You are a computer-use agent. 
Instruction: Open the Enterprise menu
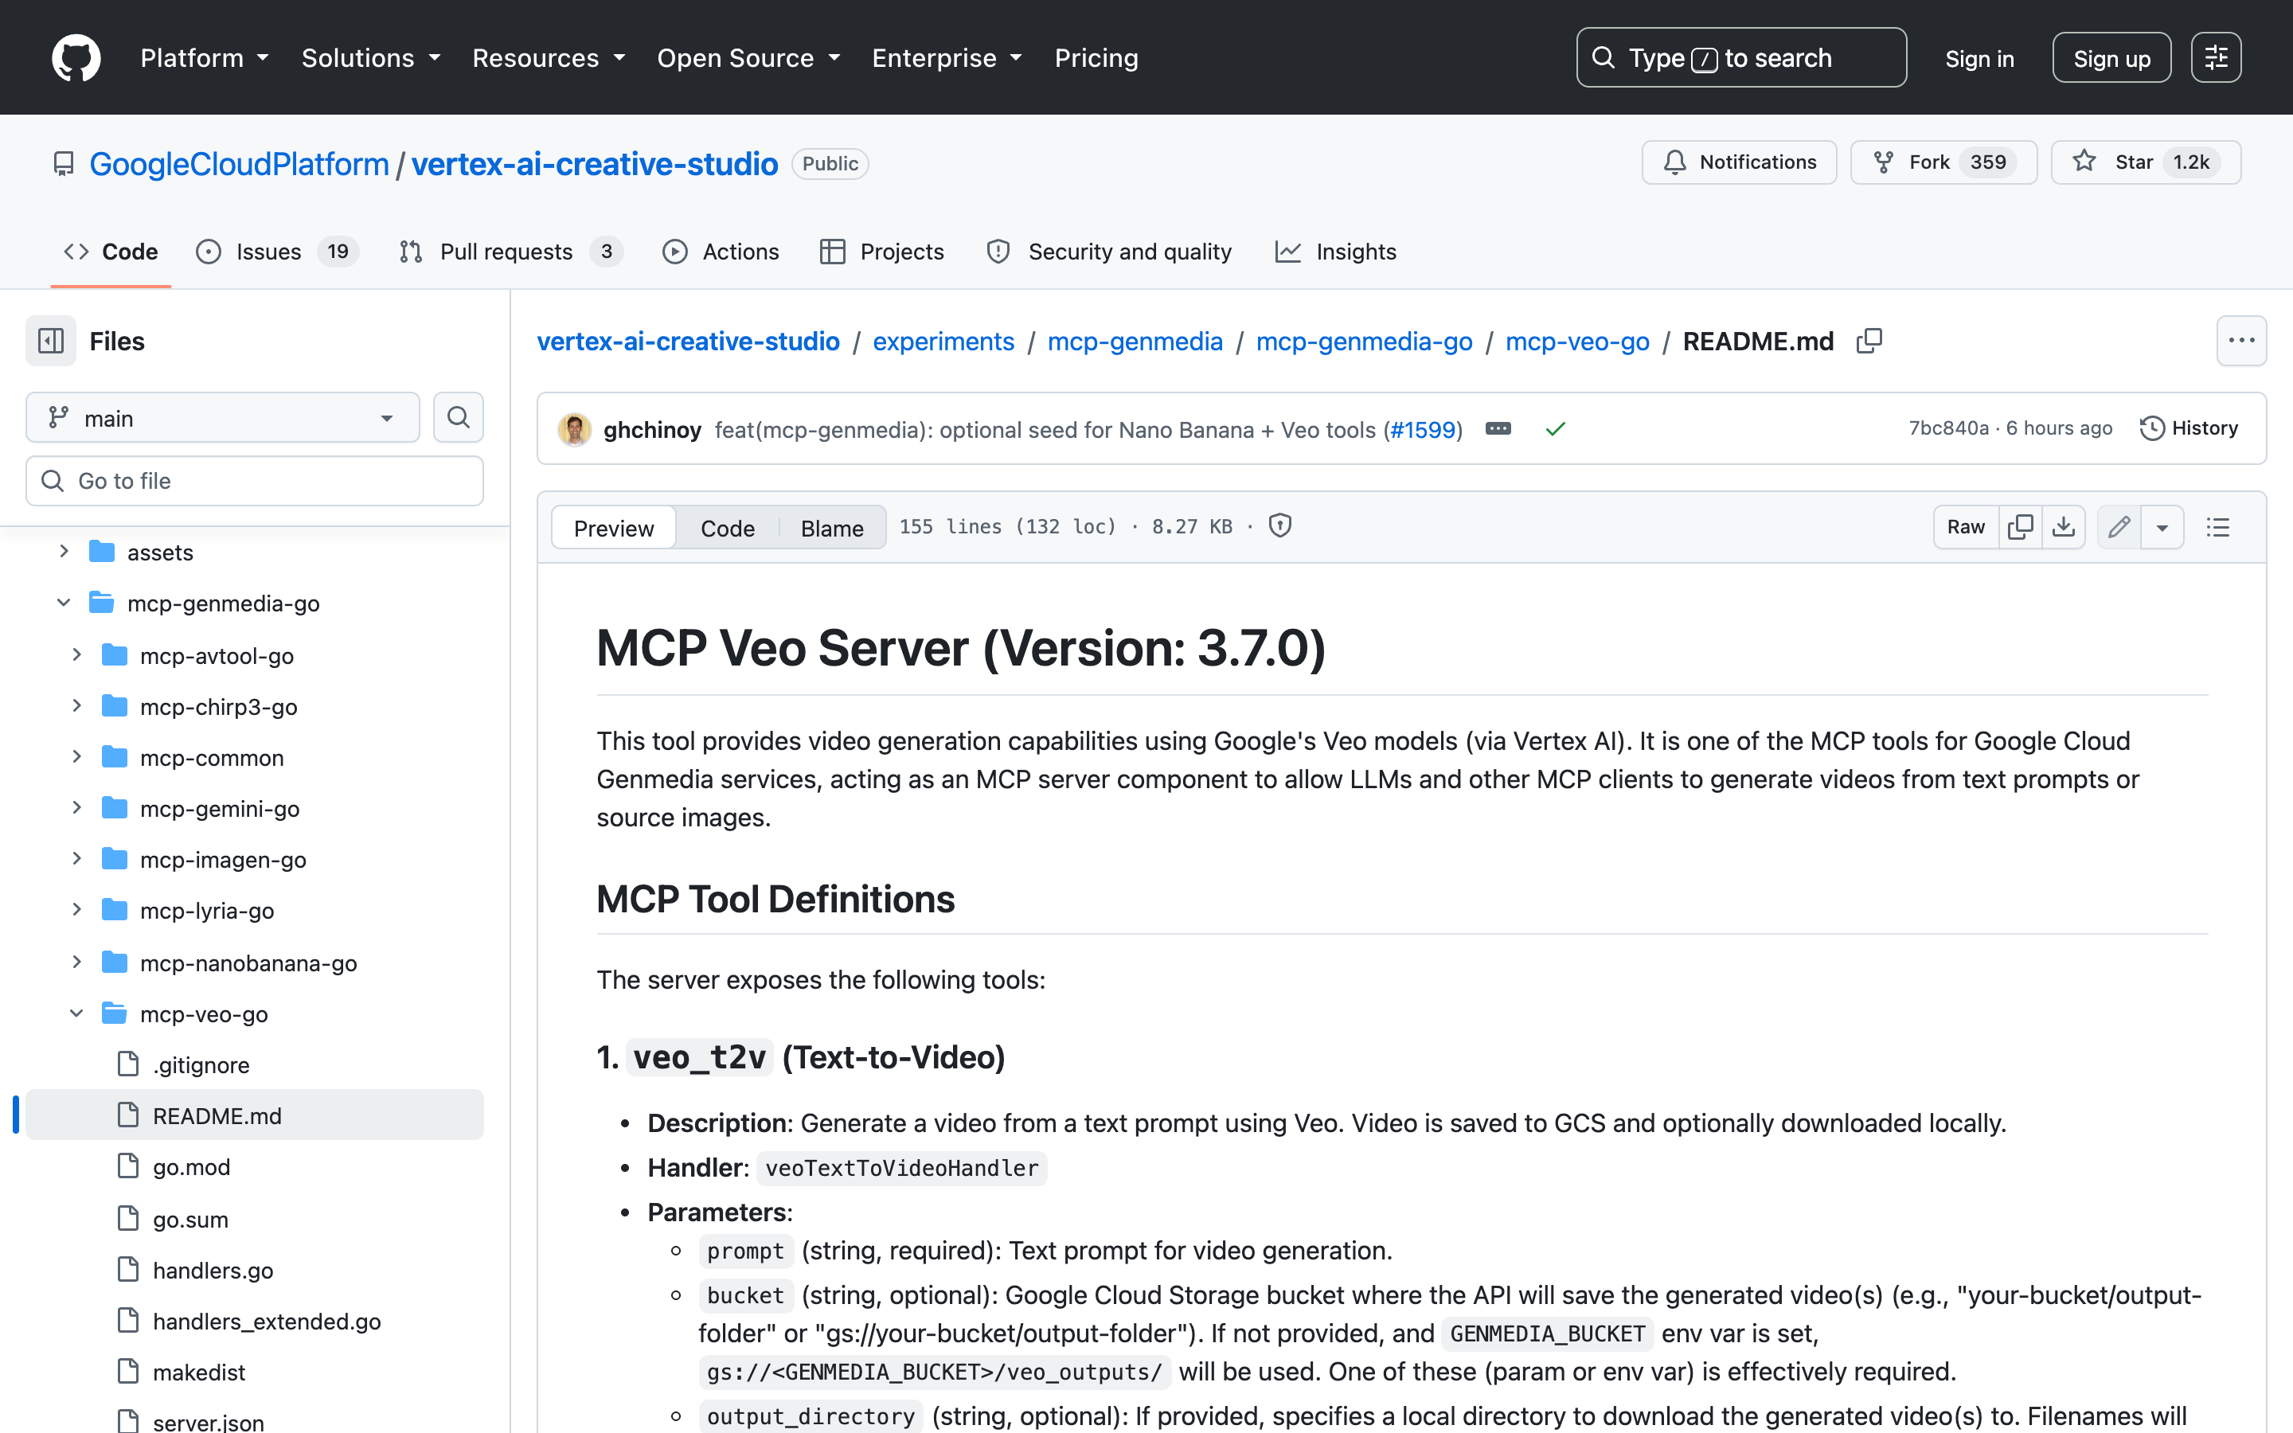947,58
